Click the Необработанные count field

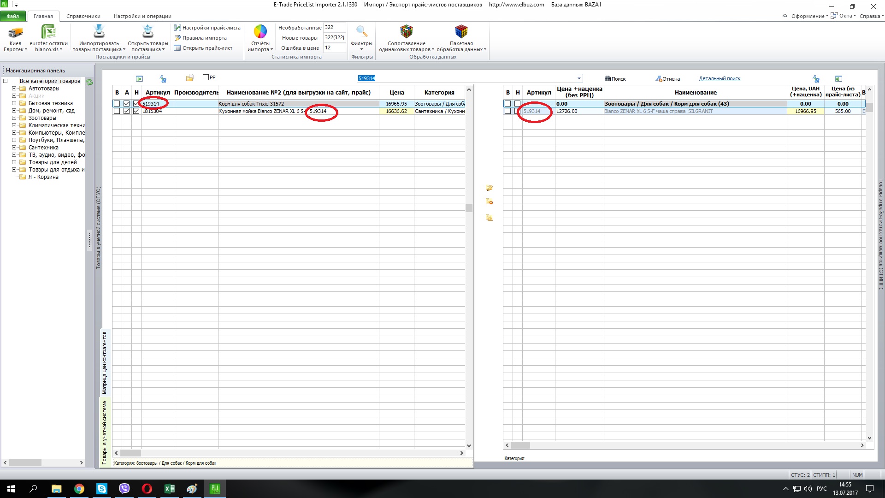click(334, 28)
